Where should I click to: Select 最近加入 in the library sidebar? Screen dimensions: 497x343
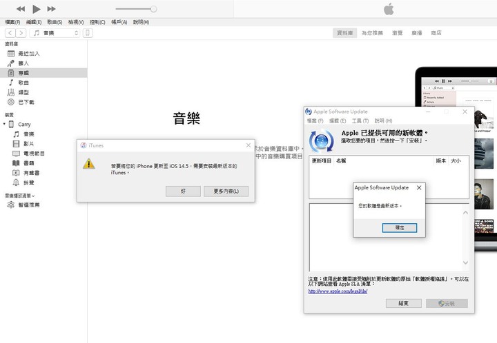click(43, 54)
